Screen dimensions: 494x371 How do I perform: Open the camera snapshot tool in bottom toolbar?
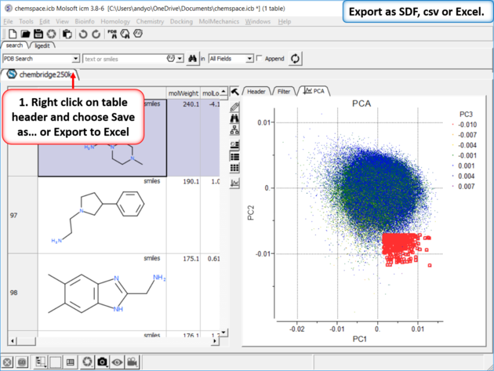102,362
